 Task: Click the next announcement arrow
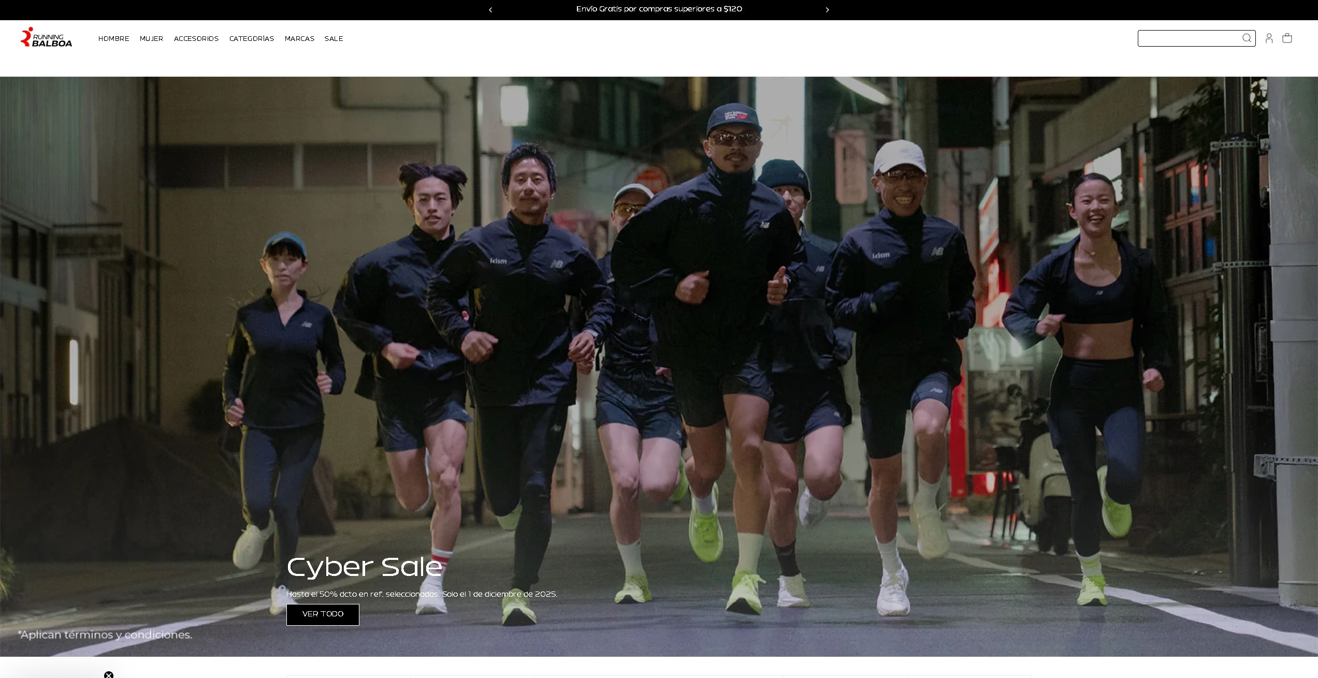827,10
